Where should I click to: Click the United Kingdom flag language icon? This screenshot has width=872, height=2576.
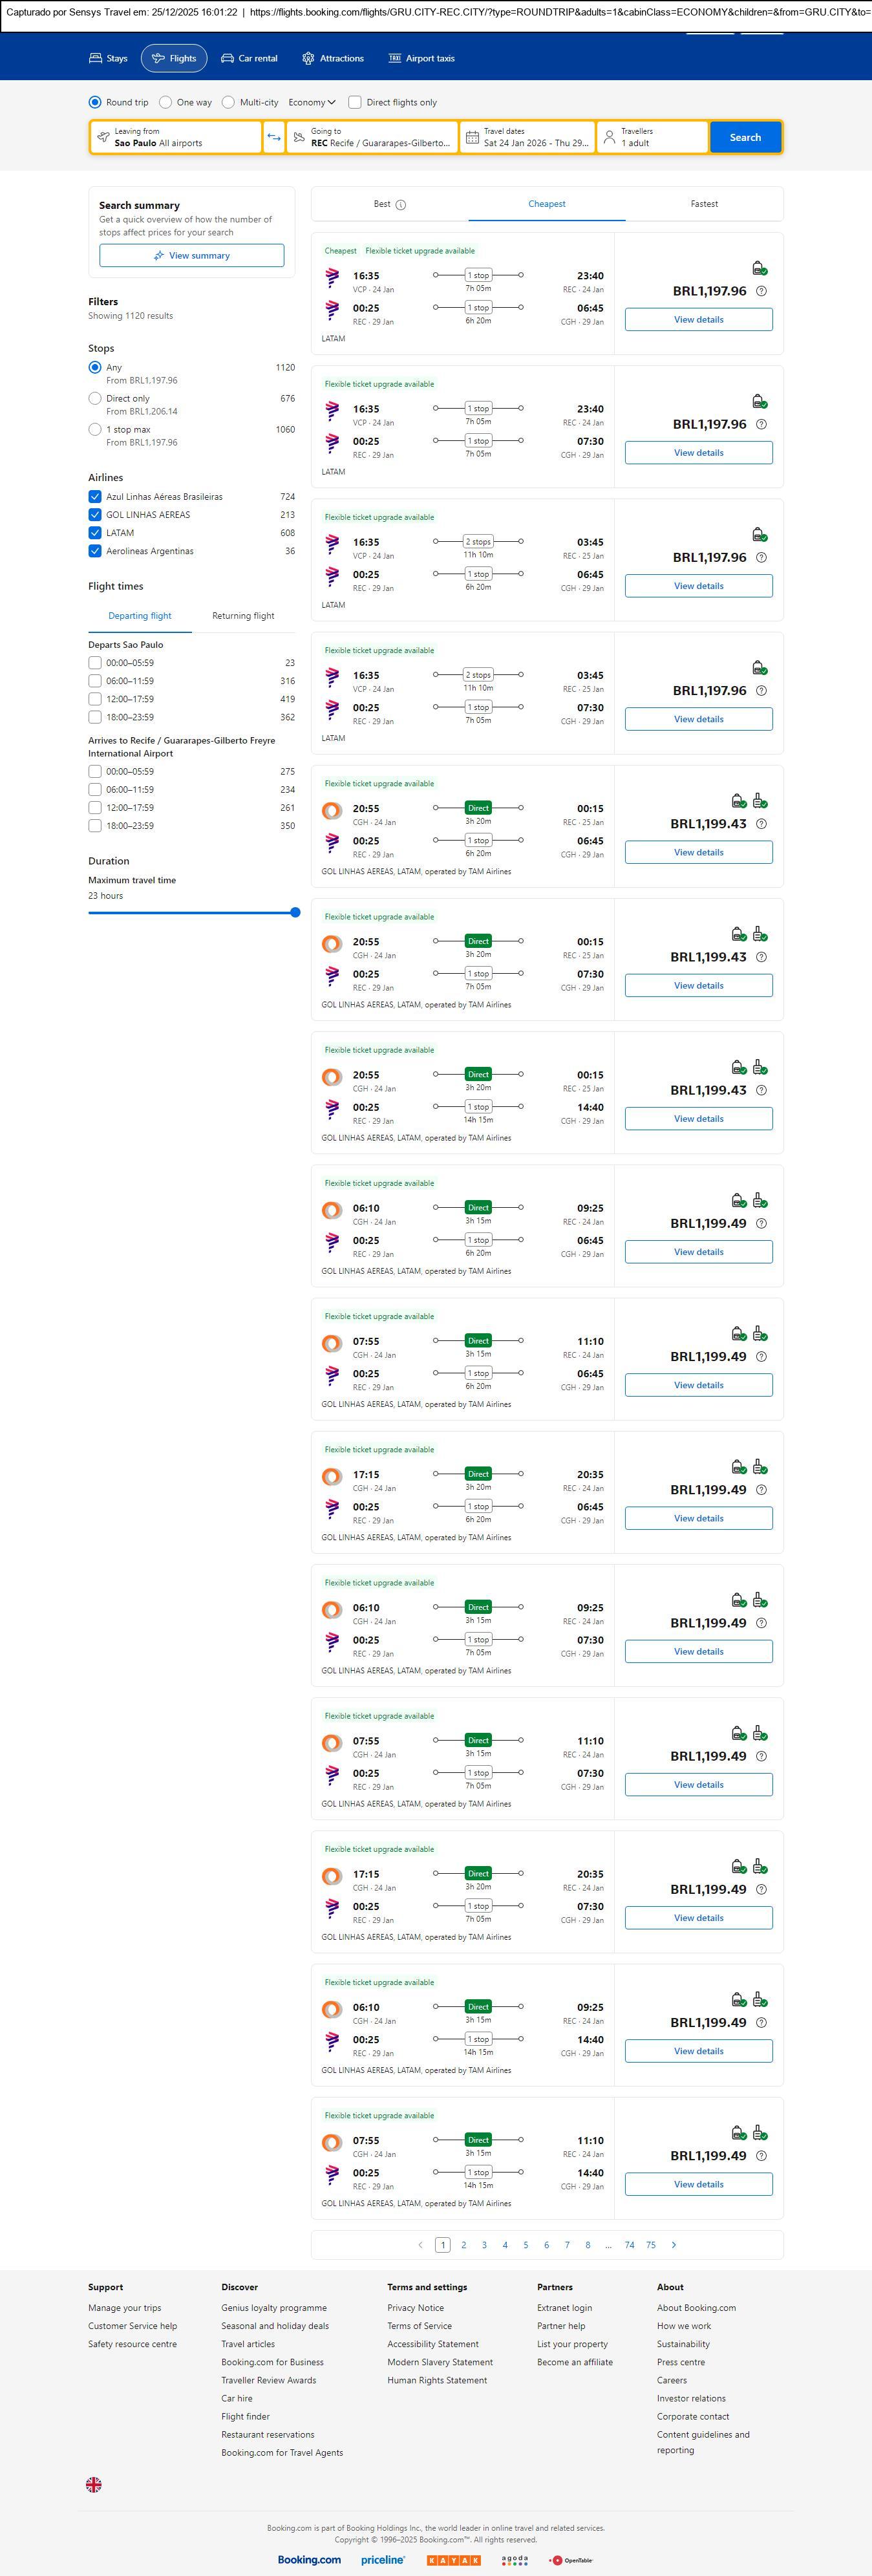pyautogui.click(x=94, y=2484)
